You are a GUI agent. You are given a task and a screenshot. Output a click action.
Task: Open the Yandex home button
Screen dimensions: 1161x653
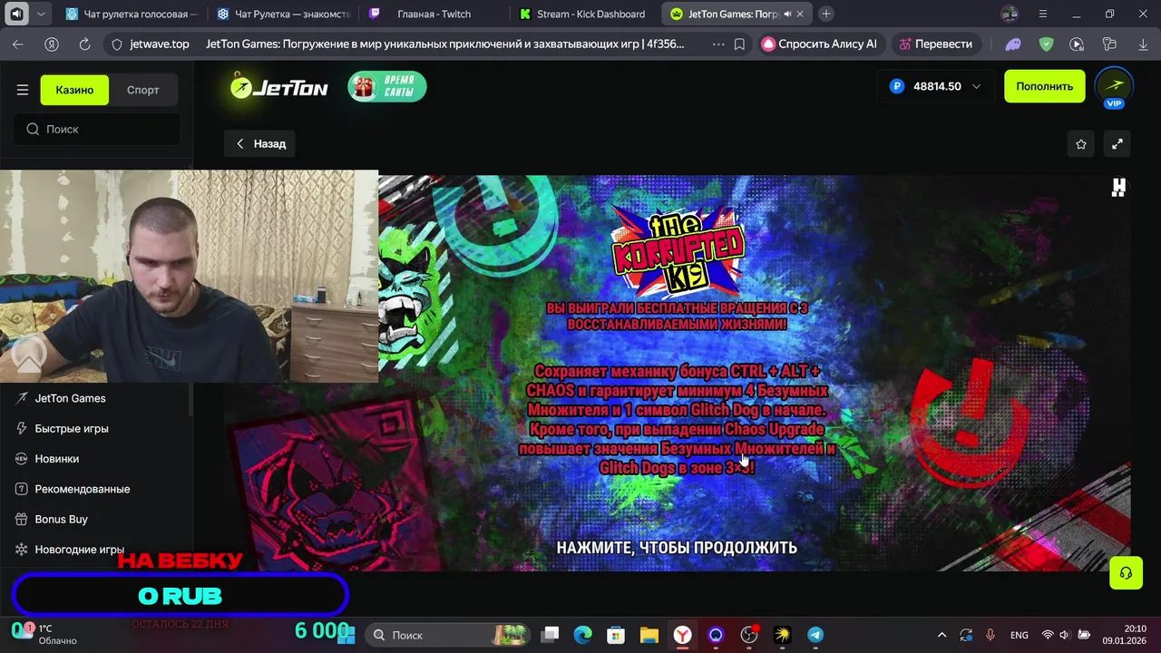coord(52,44)
